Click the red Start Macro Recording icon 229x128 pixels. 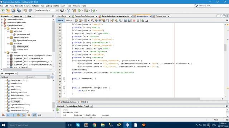134,21
